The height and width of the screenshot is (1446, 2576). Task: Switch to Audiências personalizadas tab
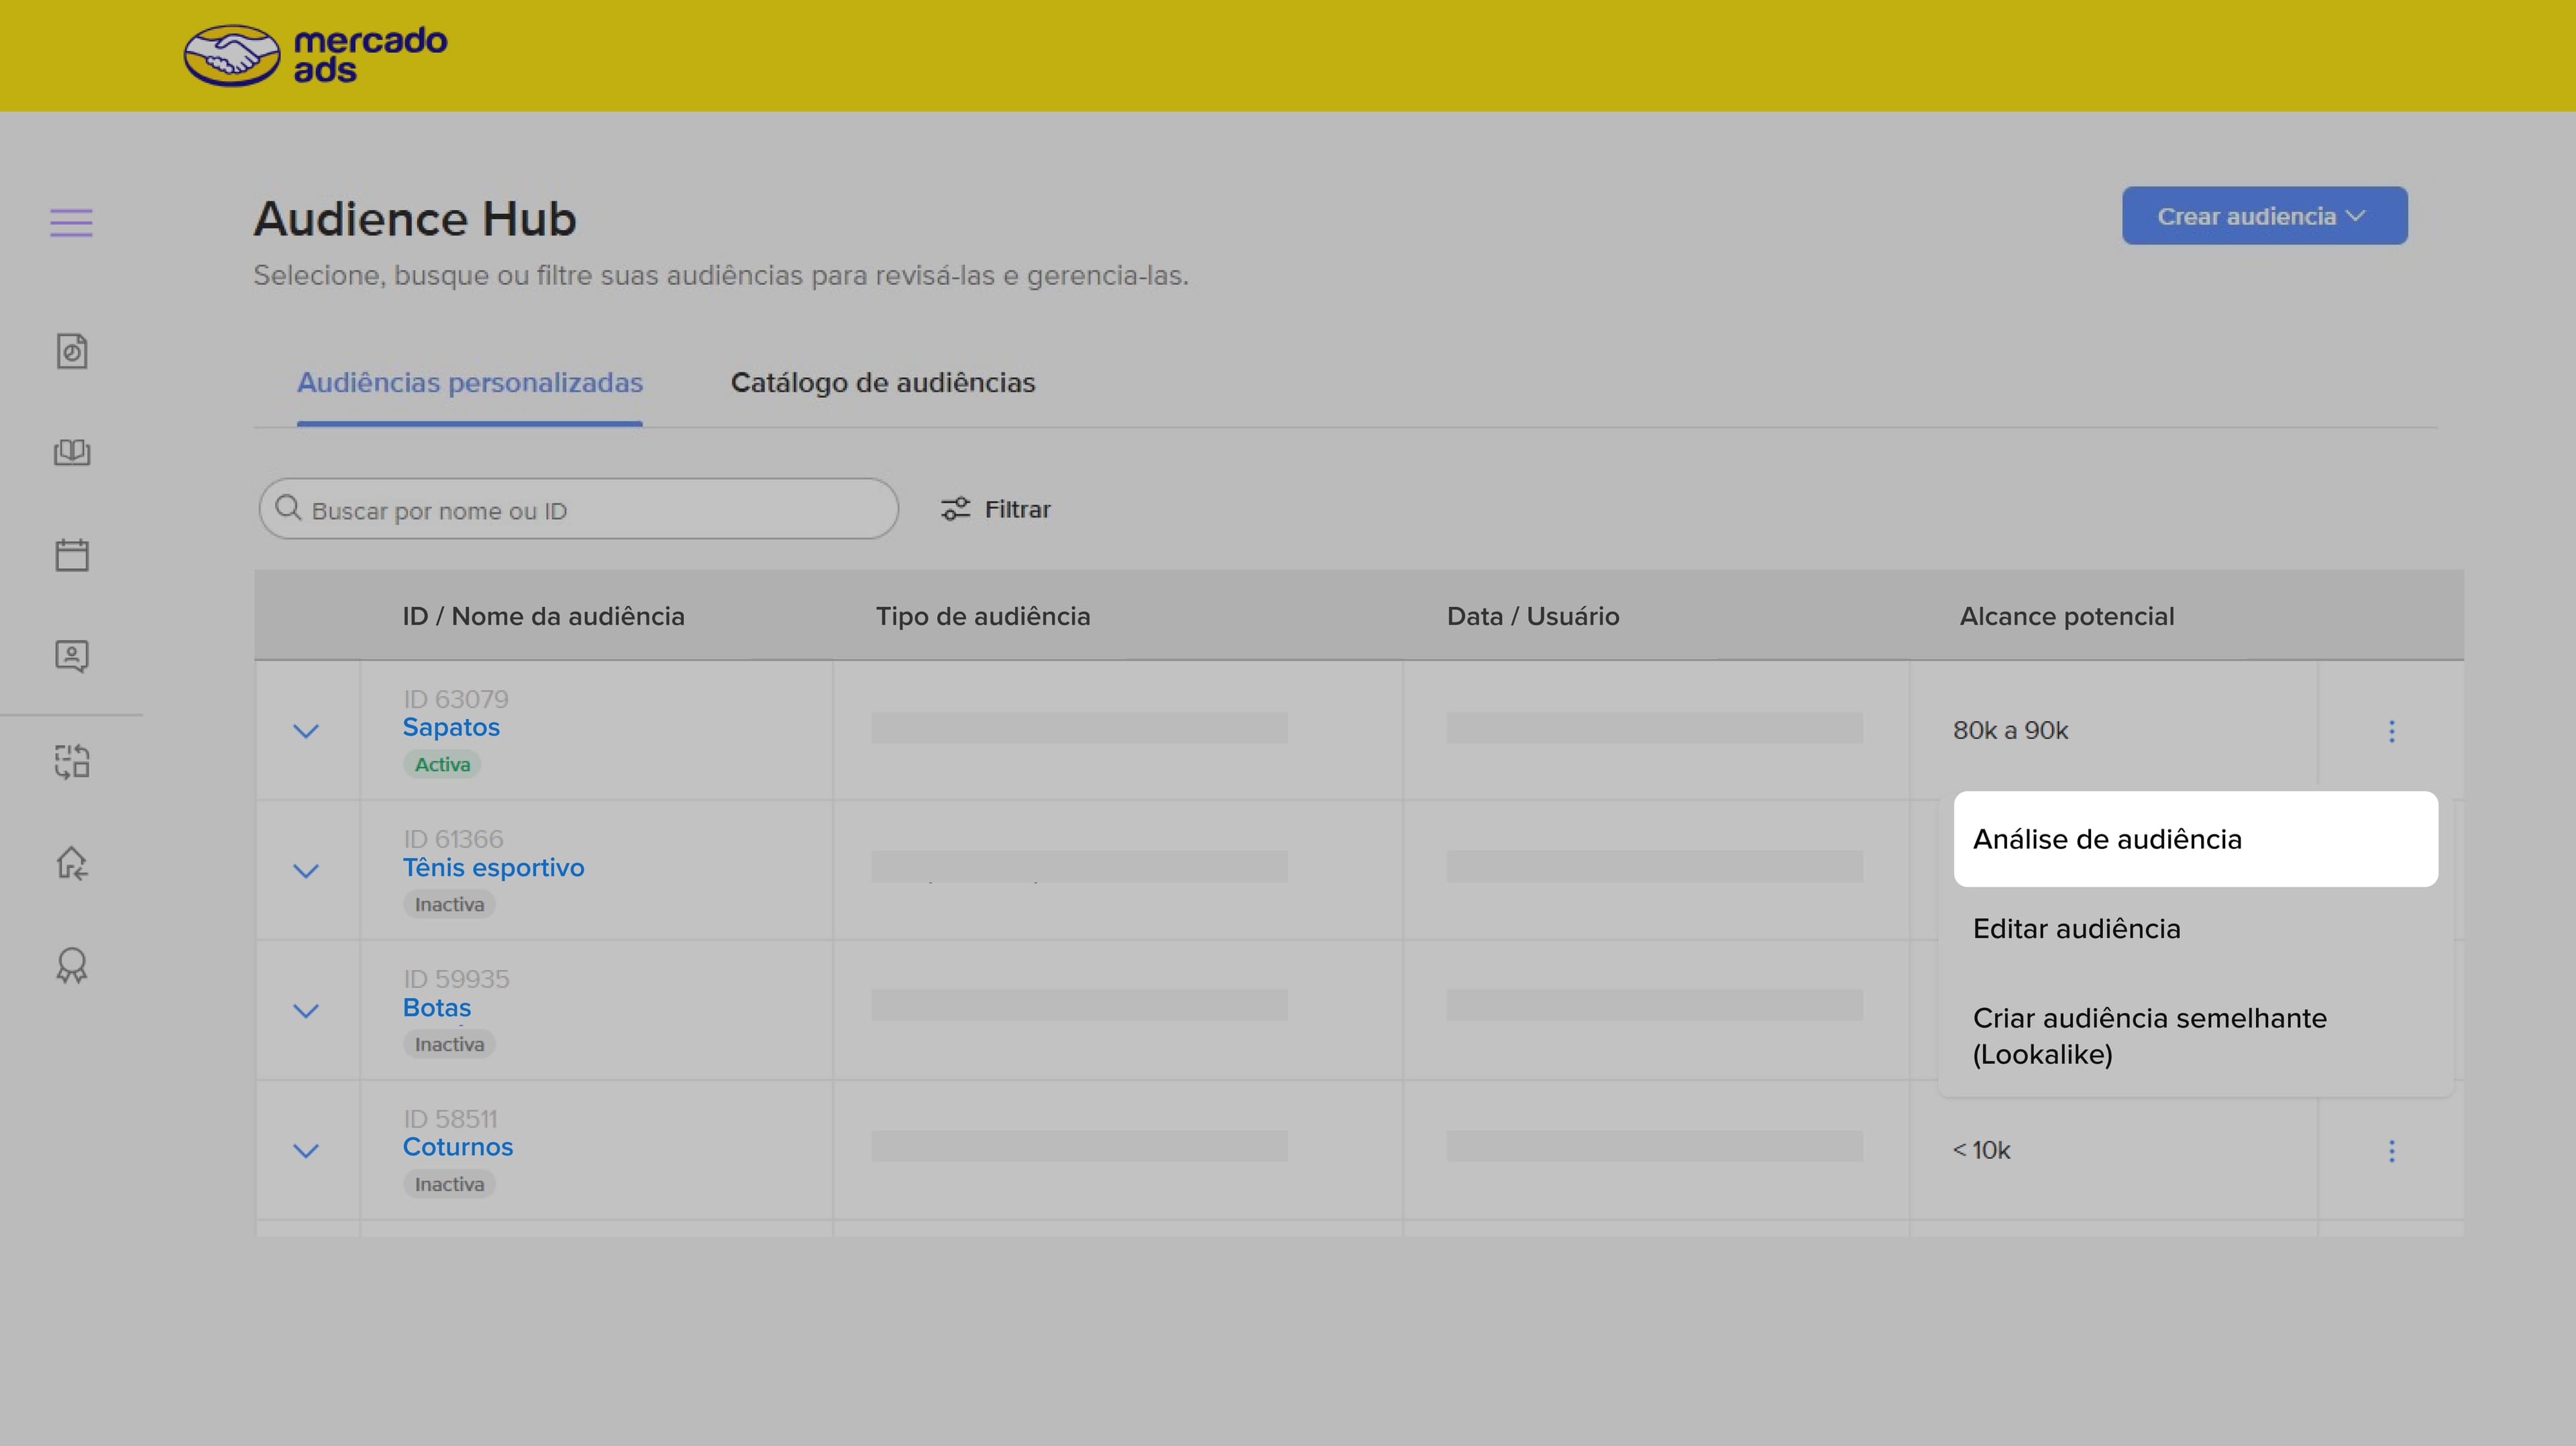[470, 383]
